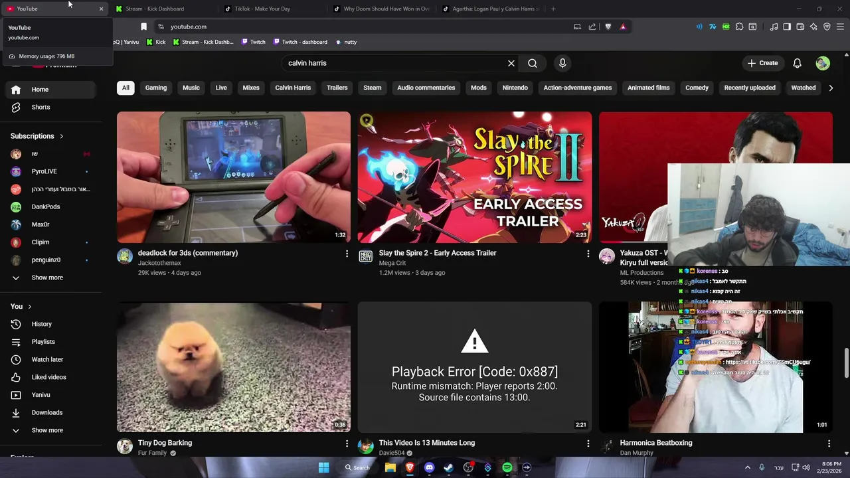Viewport: 850px width, 478px height.
Task: Select the Live filter chip
Action: click(x=221, y=88)
